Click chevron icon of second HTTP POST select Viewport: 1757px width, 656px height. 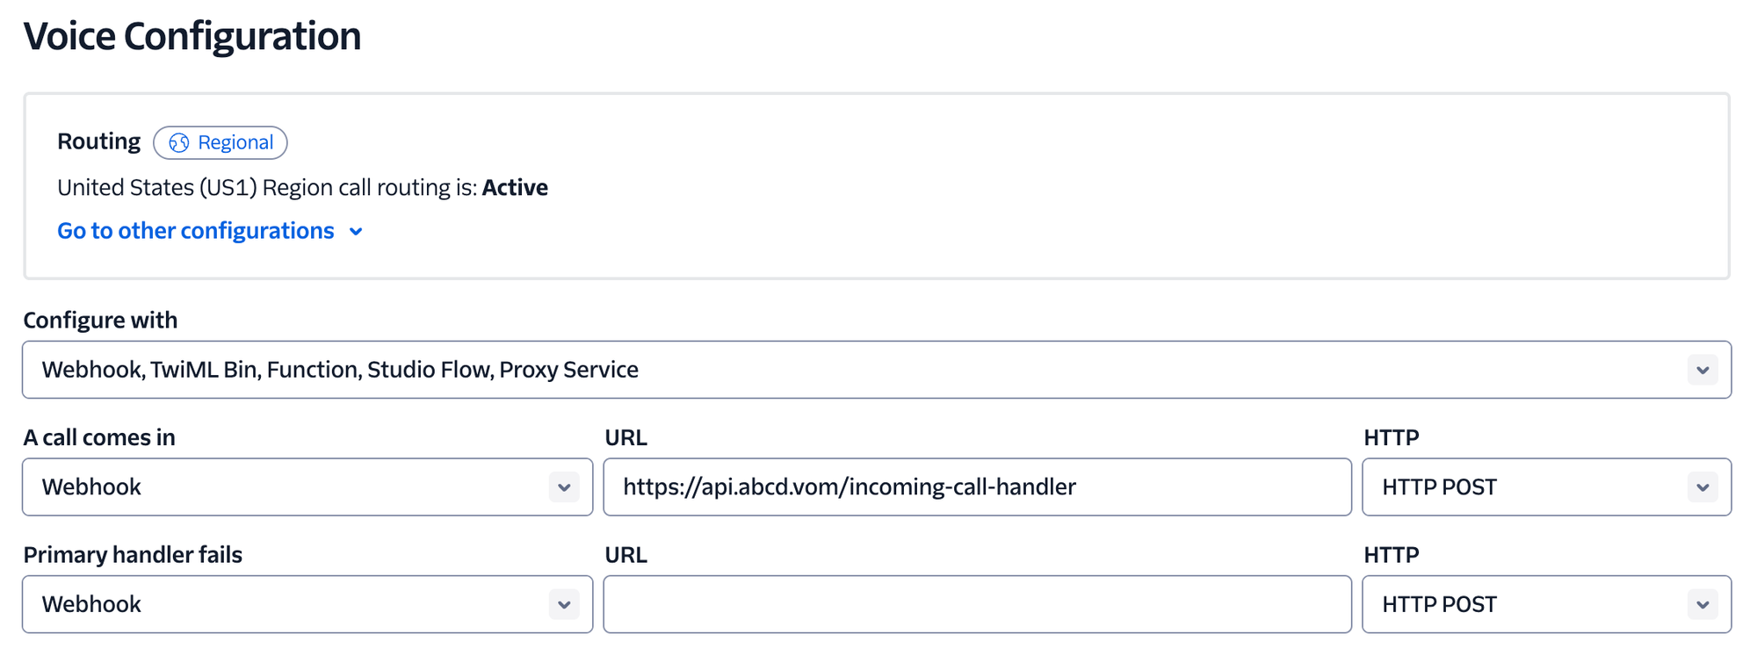click(x=1703, y=604)
